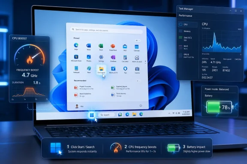Screen dimensions: 247x164
Task: Click the power button in Start menu
Action: click(x=141, y=105)
